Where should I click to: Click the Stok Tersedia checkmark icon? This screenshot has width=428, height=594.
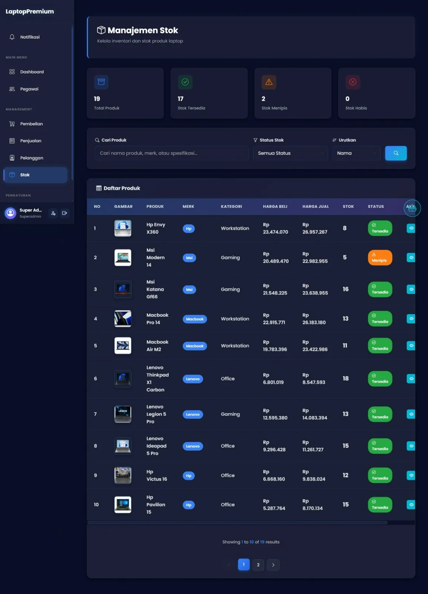(185, 82)
